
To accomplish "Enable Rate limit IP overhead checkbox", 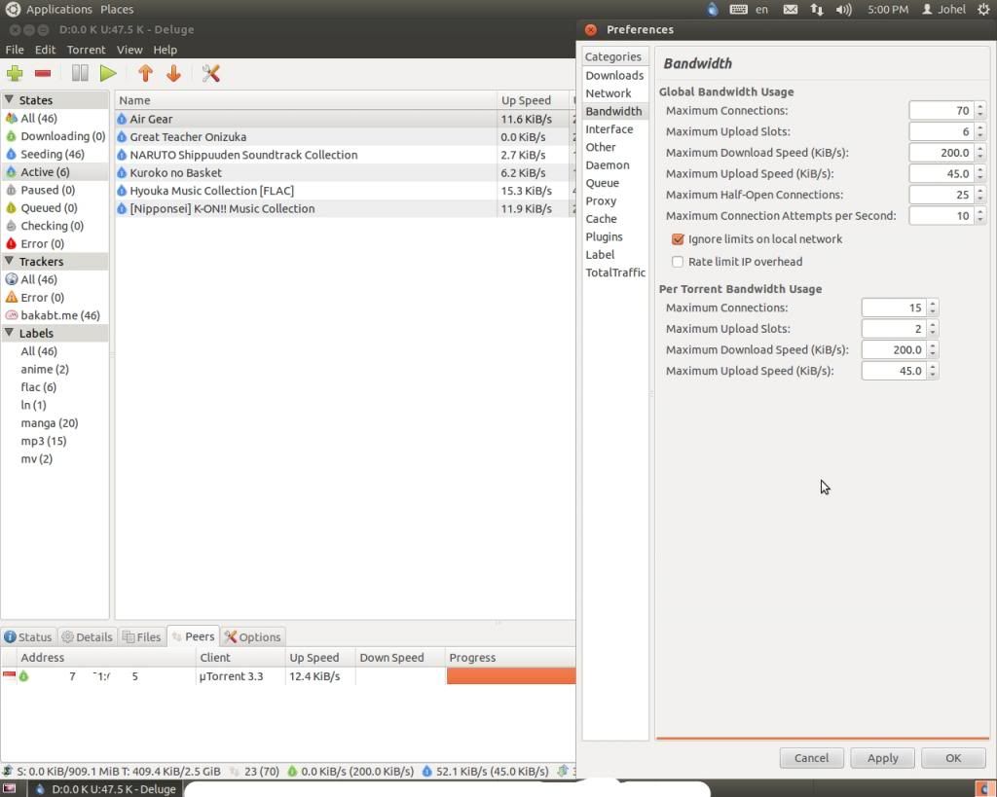I will 678,262.
